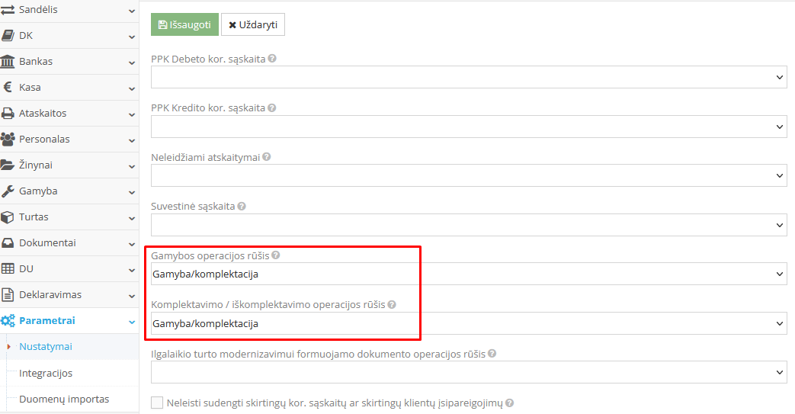
Task: Collapse the Parametrai sidebar section
Action: click(x=69, y=321)
